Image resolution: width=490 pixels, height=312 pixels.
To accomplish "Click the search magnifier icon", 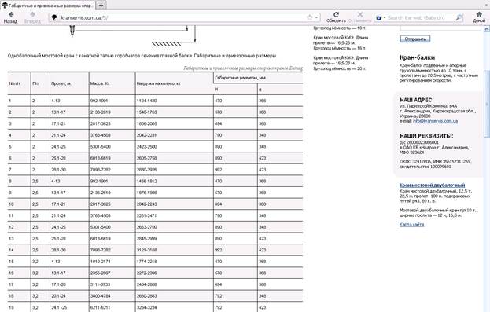I will [458, 17].
